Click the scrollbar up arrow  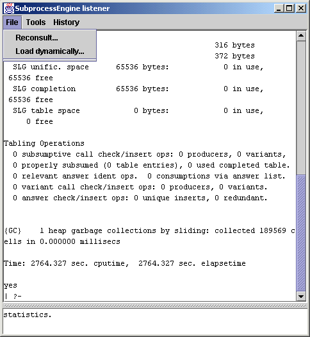[x=301, y=36]
